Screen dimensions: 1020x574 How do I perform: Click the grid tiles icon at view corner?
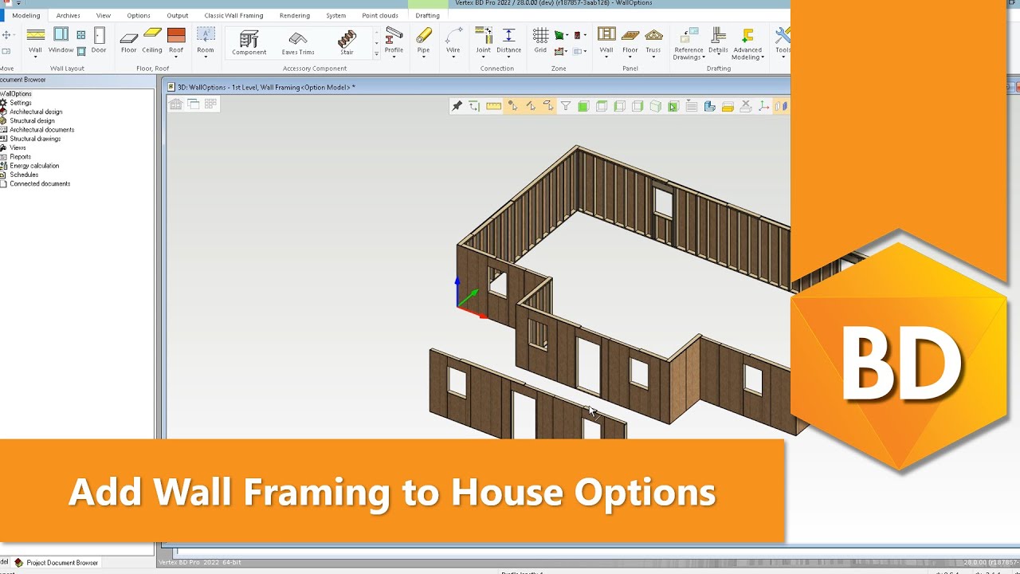point(210,104)
